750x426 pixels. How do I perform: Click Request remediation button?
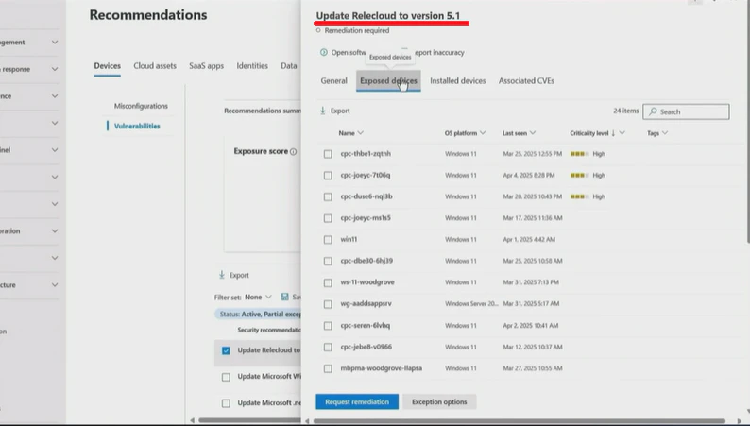[357, 401]
